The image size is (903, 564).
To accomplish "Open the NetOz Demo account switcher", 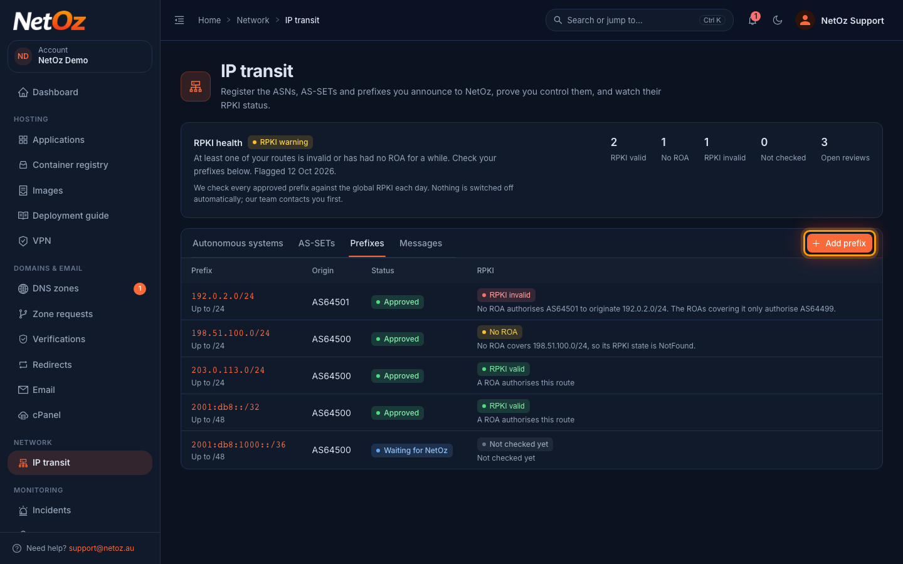I will point(80,56).
